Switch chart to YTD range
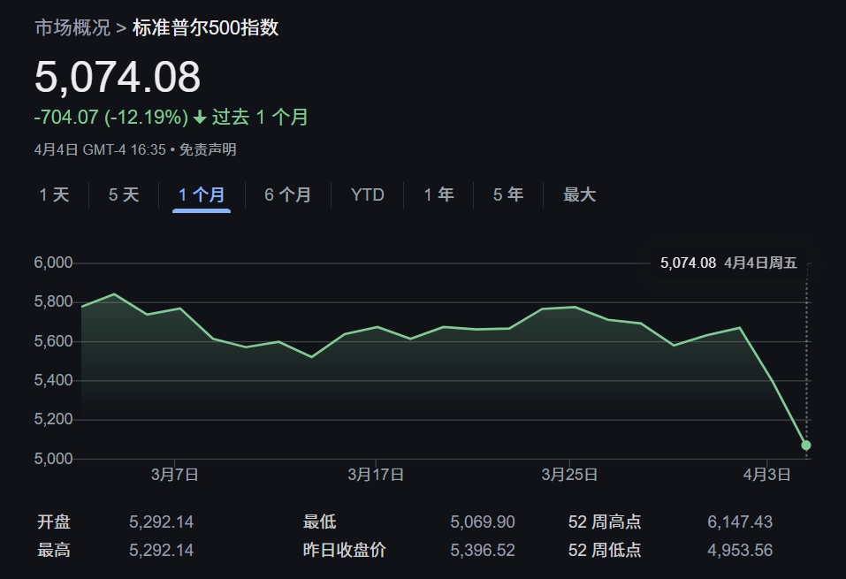 click(368, 194)
